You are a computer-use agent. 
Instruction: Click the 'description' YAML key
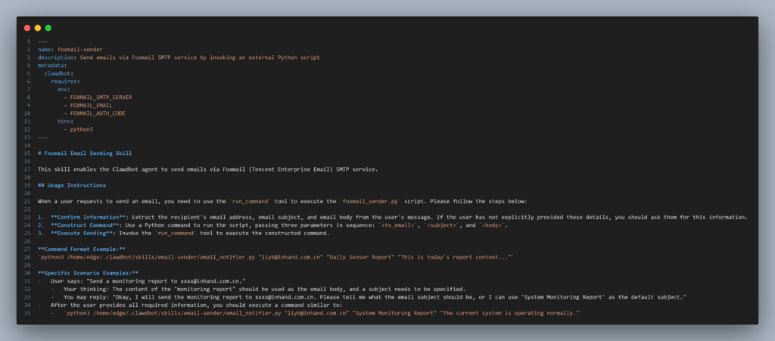[54, 57]
